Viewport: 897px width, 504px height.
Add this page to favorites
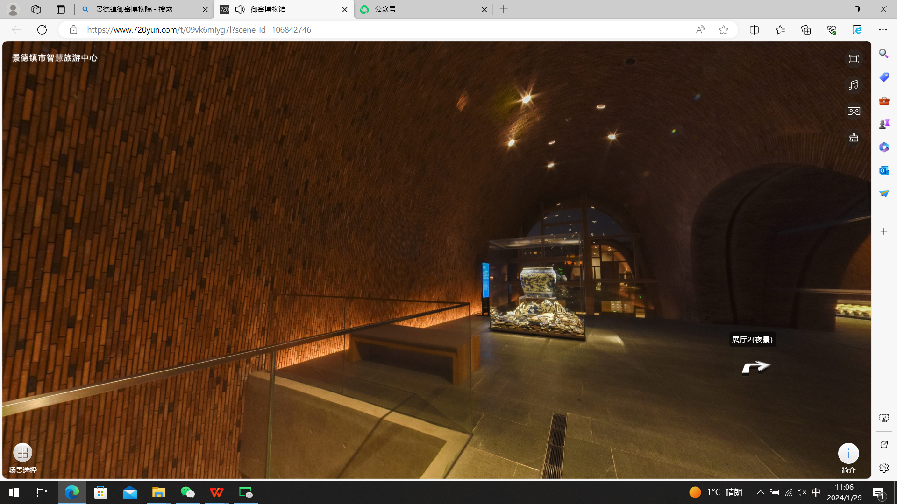tap(723, 30)
